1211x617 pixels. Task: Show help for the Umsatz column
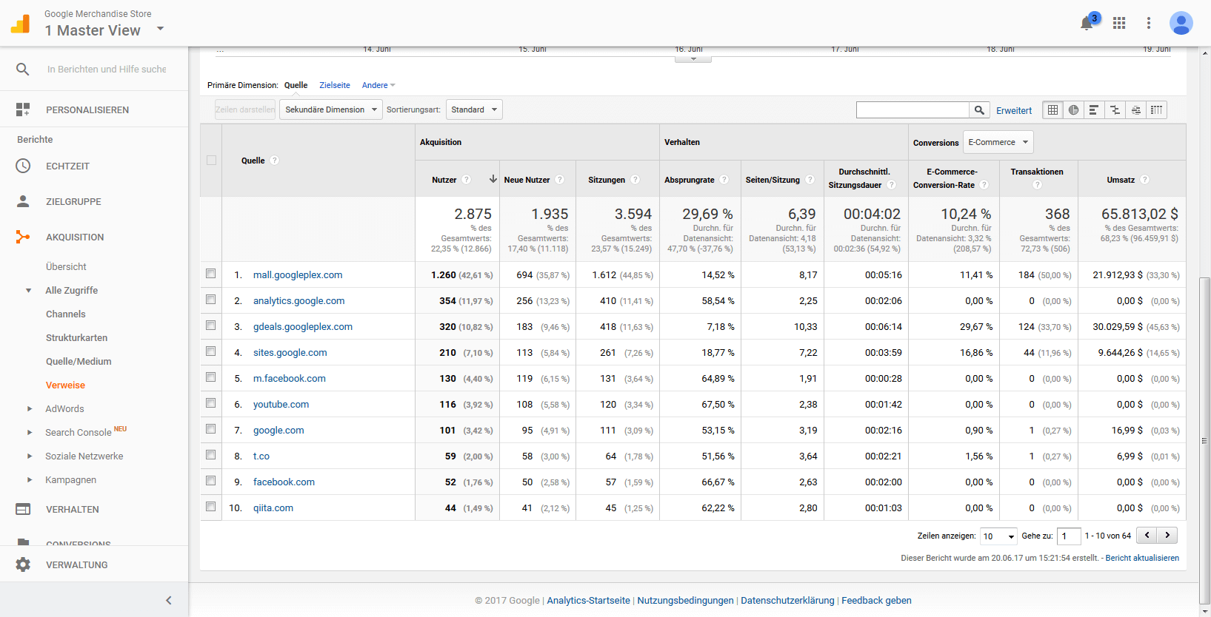pos(1144,180)
